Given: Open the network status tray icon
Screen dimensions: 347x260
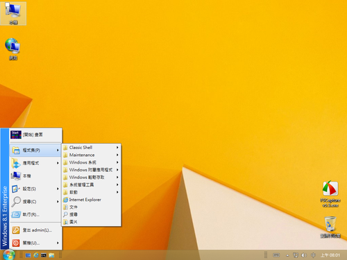Looking at the screenshot, I should 296,255.
